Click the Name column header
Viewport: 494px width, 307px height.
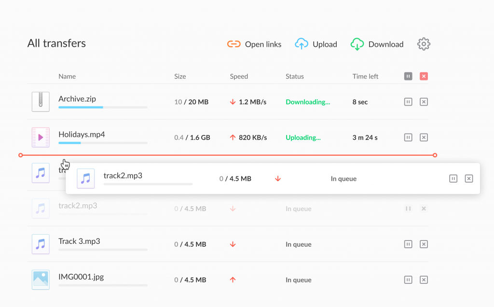click(67, 76)
